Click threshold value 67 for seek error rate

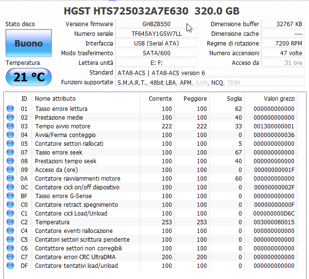239,152
